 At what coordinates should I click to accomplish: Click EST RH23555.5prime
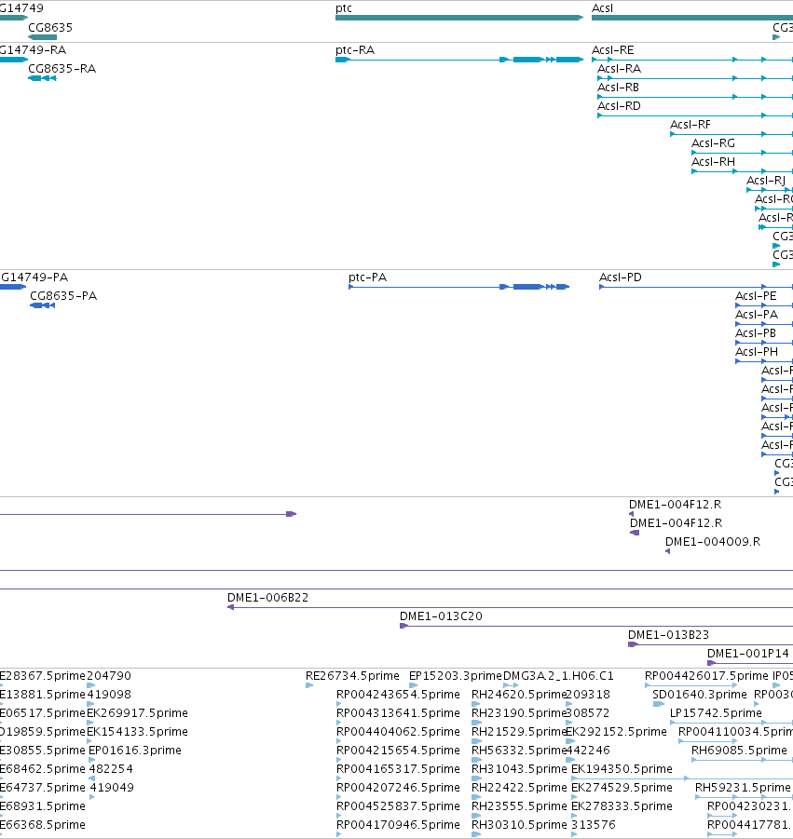[x=519, y=806]
